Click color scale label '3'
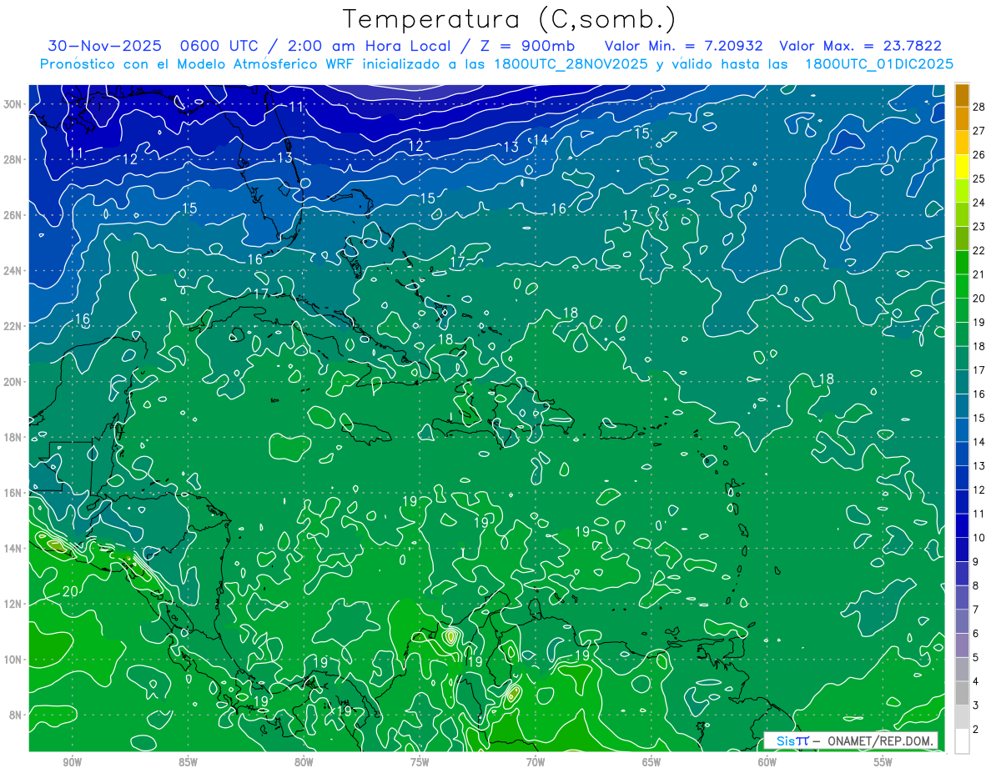 [975, 705]
